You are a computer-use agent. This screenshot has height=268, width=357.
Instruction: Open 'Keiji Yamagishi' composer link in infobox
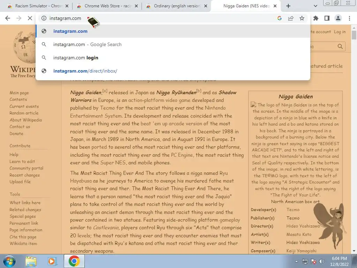(302, 251)
